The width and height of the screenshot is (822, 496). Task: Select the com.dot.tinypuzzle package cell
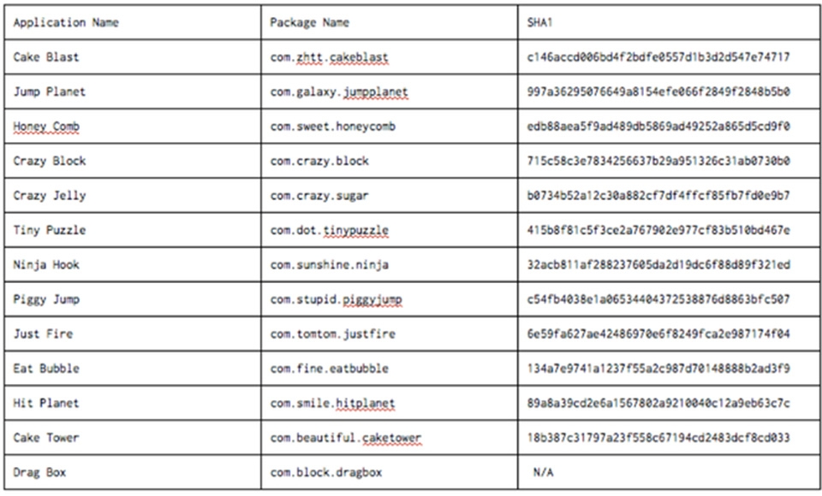[389, 229]
